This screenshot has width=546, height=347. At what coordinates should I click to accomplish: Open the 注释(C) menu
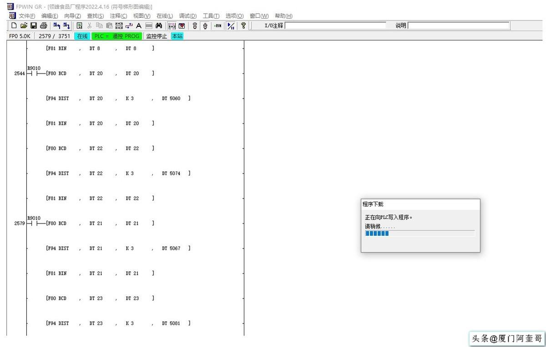click(x=118, y=16)
